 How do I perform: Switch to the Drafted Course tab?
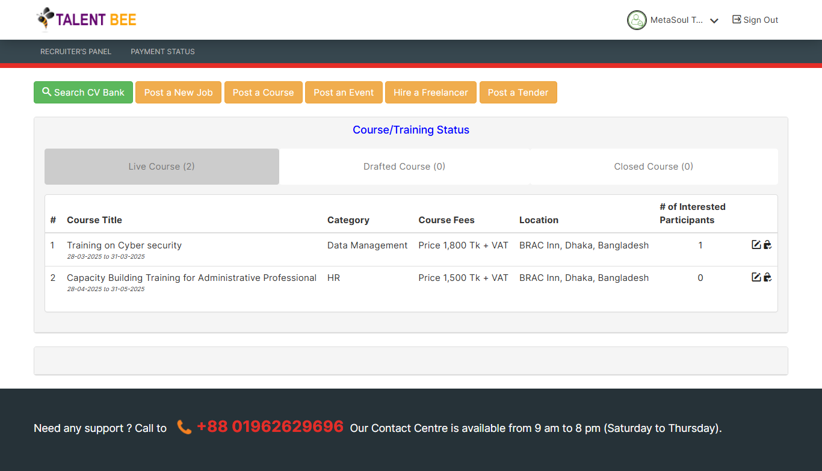pyautogui.click(x=404, y=167)
